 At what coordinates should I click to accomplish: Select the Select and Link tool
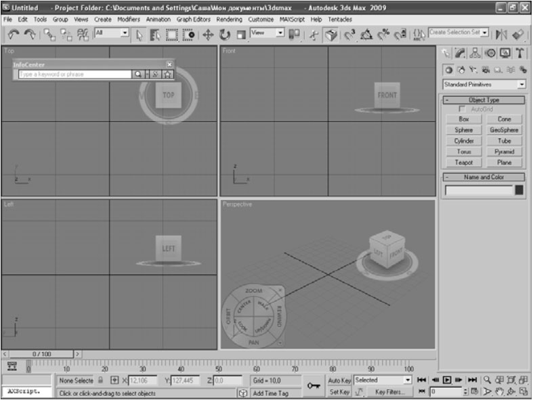tap(49, 35)
